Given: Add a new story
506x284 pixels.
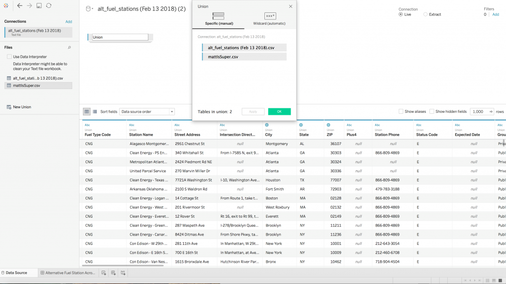Looking at the screenshot, I should [x=123, y=273].
